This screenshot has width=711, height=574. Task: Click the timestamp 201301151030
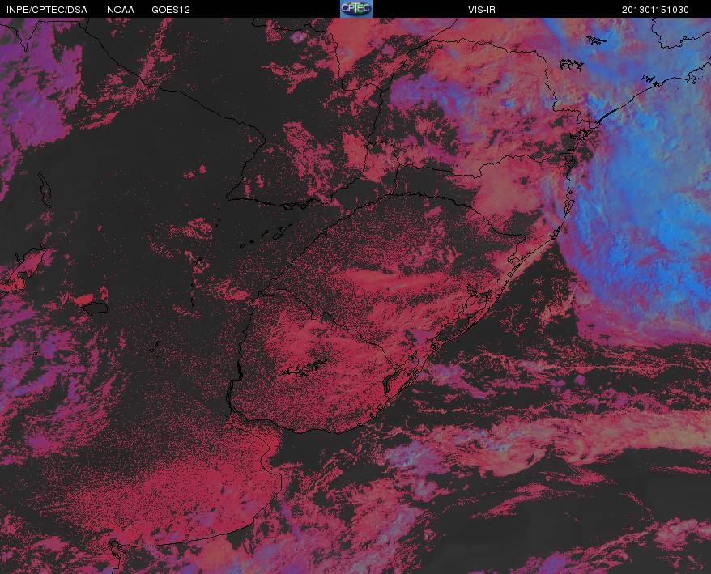655,10
